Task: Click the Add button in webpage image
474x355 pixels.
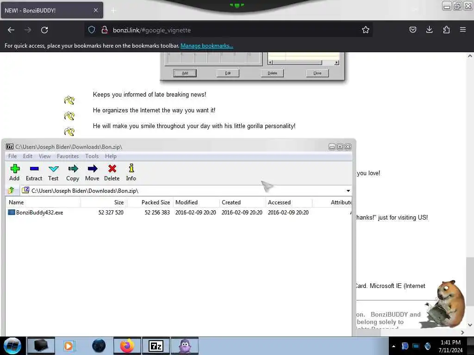Action: point(185,73)
